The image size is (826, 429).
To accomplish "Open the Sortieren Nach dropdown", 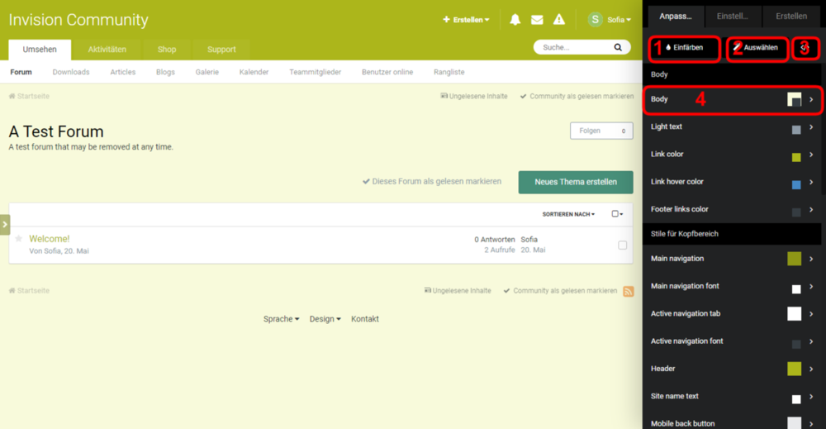I will (568, 214).
